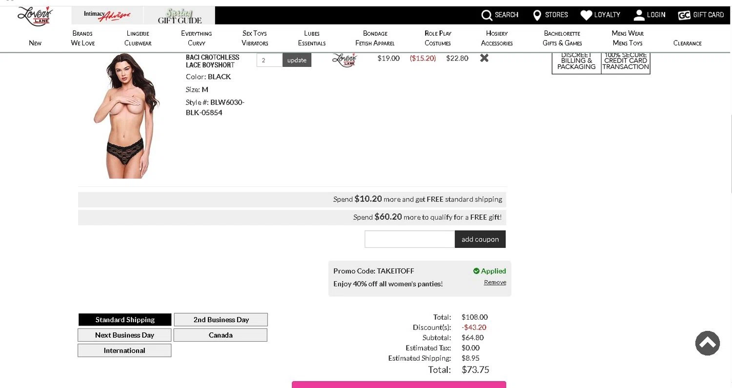The height and width of the screenshot is (388, 732).
Task: Open Clearance menu
Action: coord(687,43)
